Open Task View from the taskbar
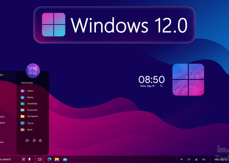This screenshot has width=229, height=163. tap(40, 159)
